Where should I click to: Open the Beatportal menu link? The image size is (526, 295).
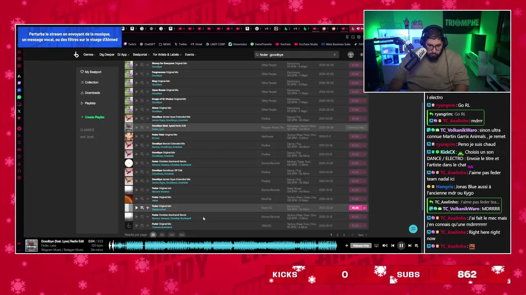pyautogui.click(x=141, y=54)
